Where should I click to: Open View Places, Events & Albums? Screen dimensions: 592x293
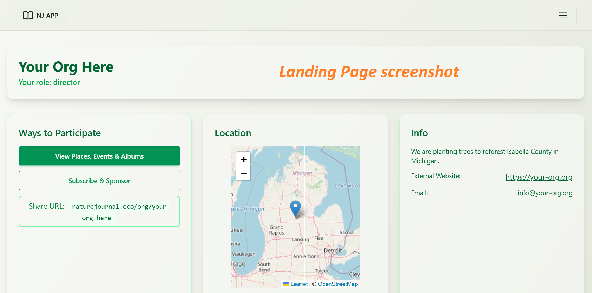coord(99,156)
